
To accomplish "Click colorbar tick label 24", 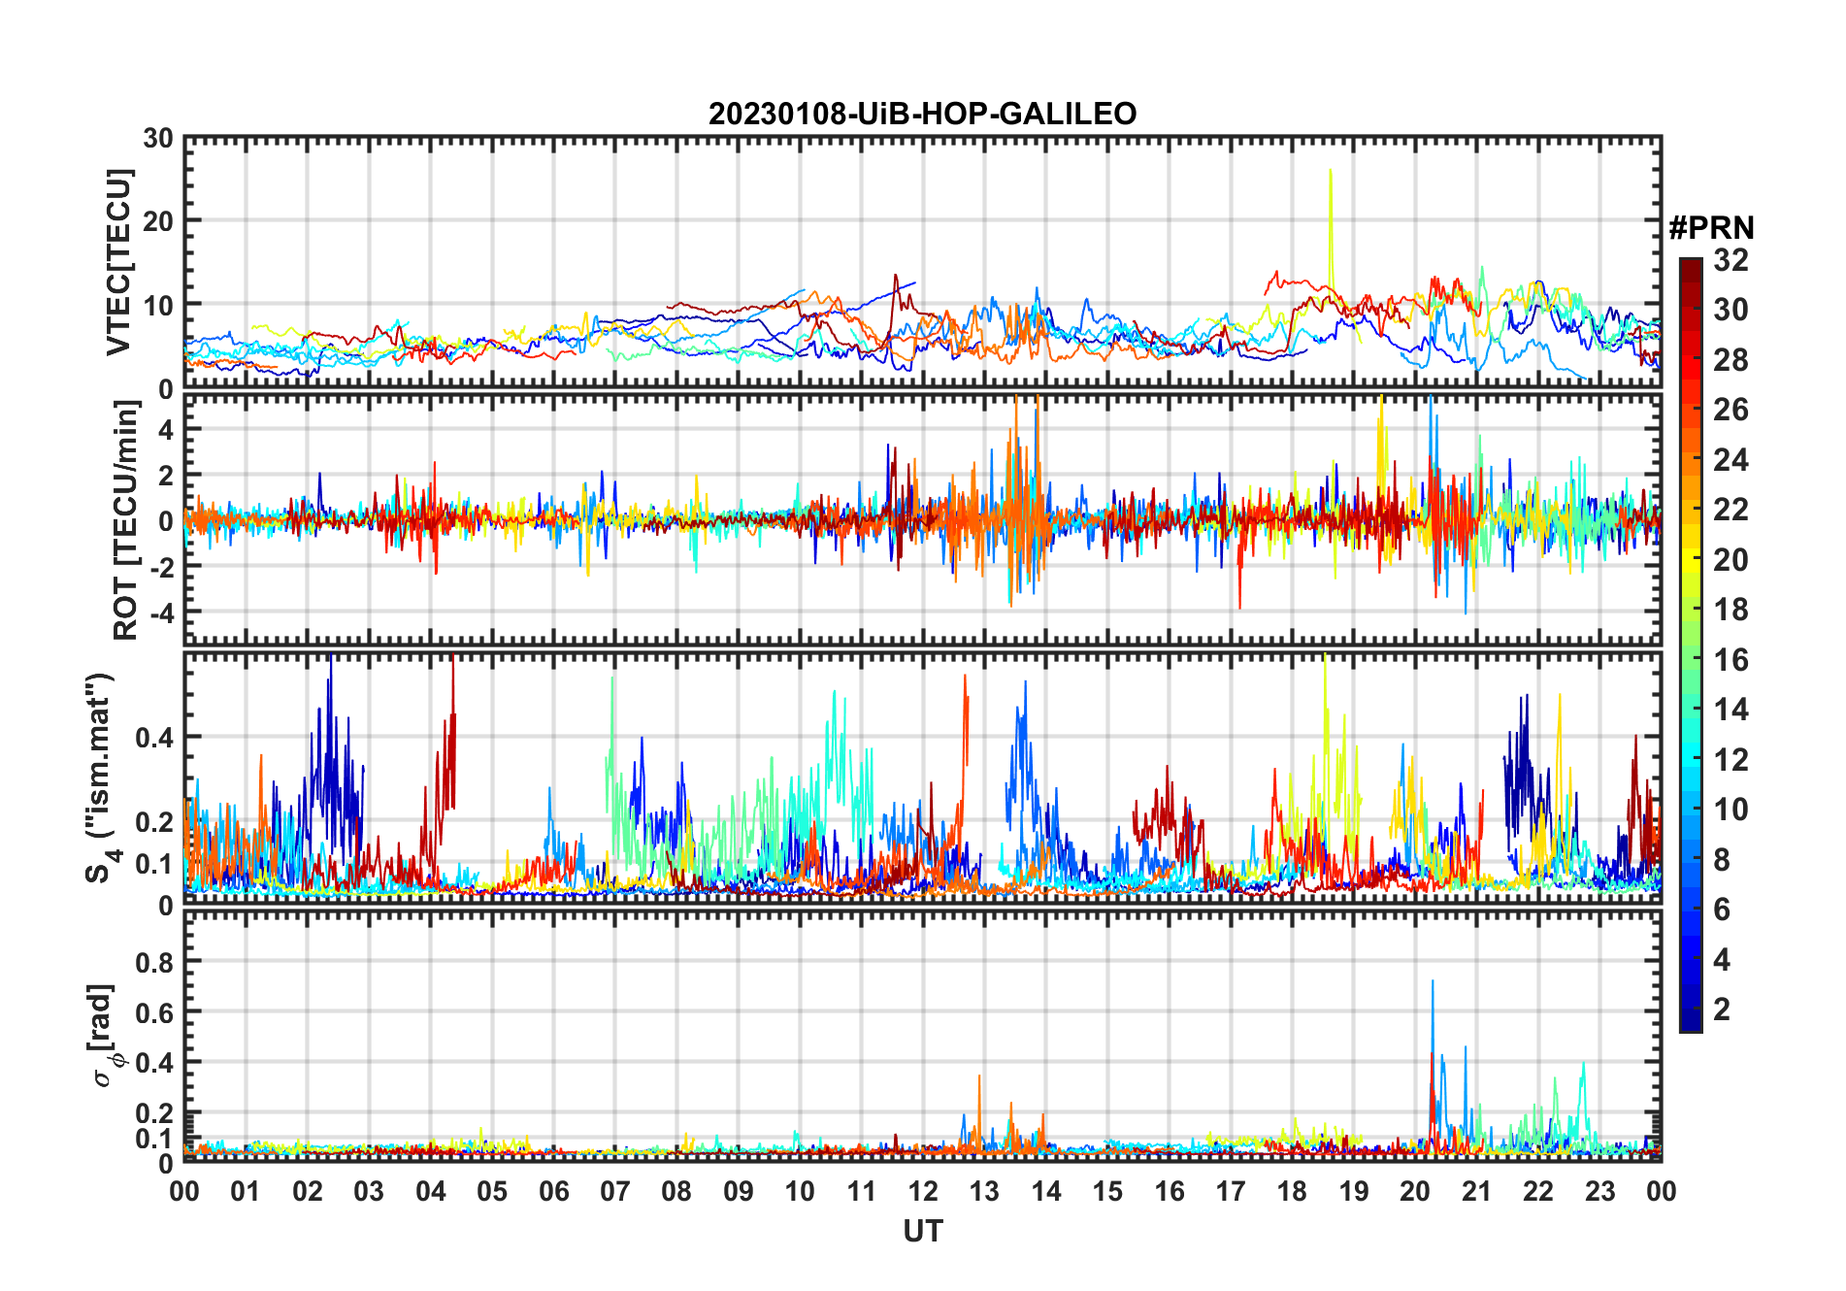I will tap(1731, 460).
